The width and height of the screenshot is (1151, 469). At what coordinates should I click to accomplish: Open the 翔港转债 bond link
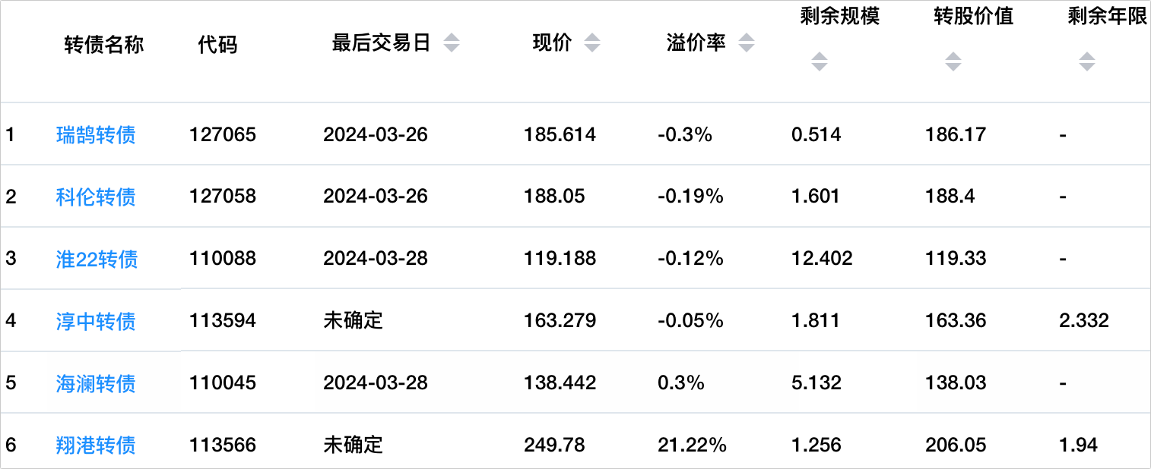click(96, 445)
